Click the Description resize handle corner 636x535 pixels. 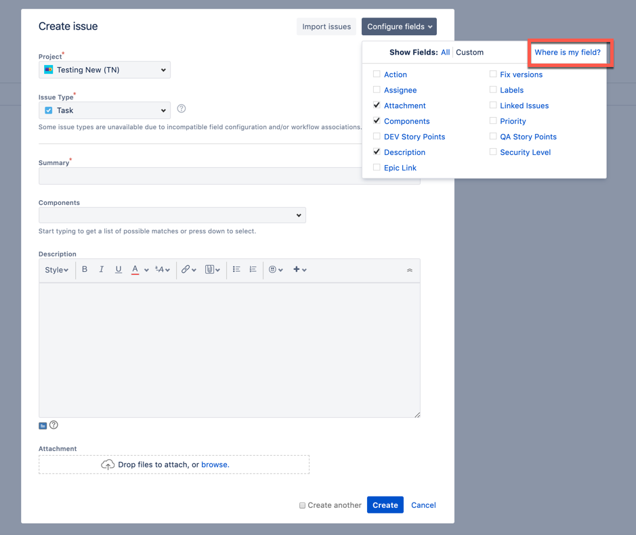[x=417, y=415]
